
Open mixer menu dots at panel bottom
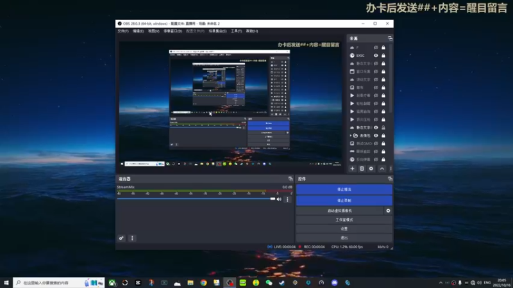pos(132,238)
